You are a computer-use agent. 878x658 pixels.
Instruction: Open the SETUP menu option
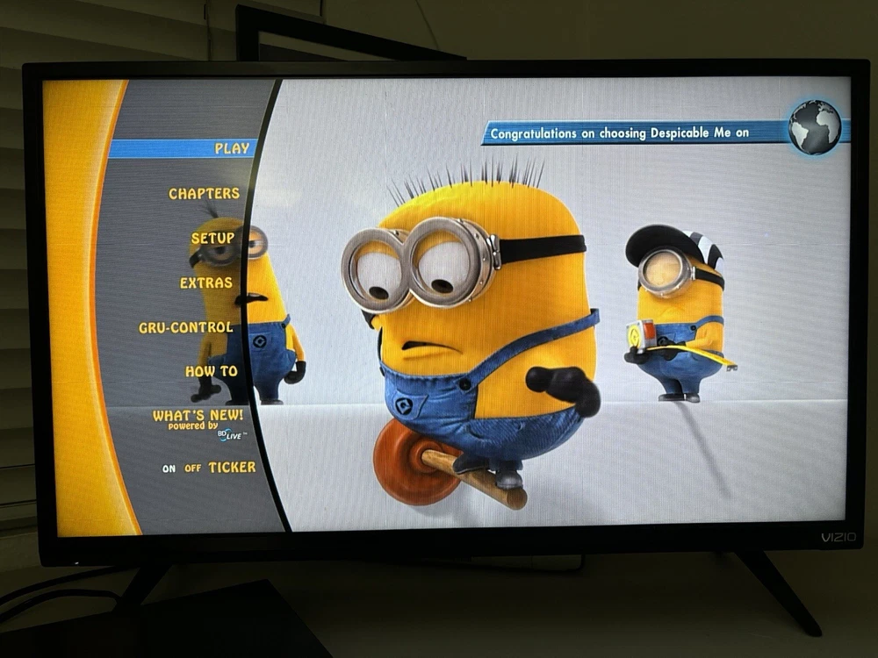pyautogui.click(x=212, y=238)
